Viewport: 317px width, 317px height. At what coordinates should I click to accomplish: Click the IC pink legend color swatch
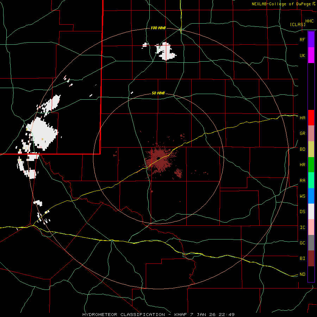click(311, 227)
